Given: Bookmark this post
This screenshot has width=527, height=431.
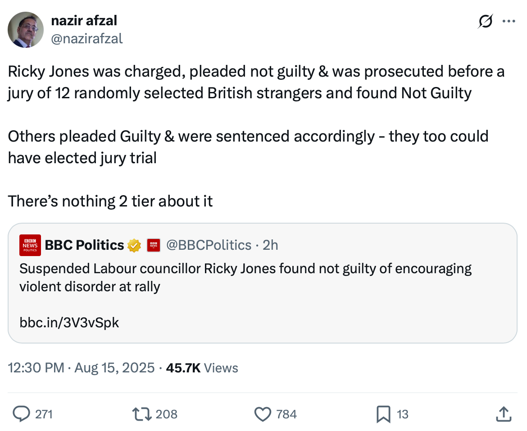Looking at the screenshot, I should [x=383, y=413].
